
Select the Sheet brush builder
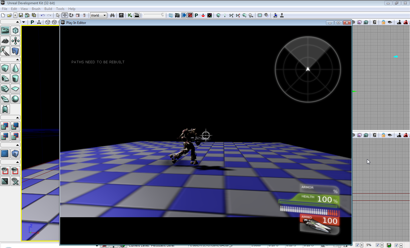click(x=15, y=89)
